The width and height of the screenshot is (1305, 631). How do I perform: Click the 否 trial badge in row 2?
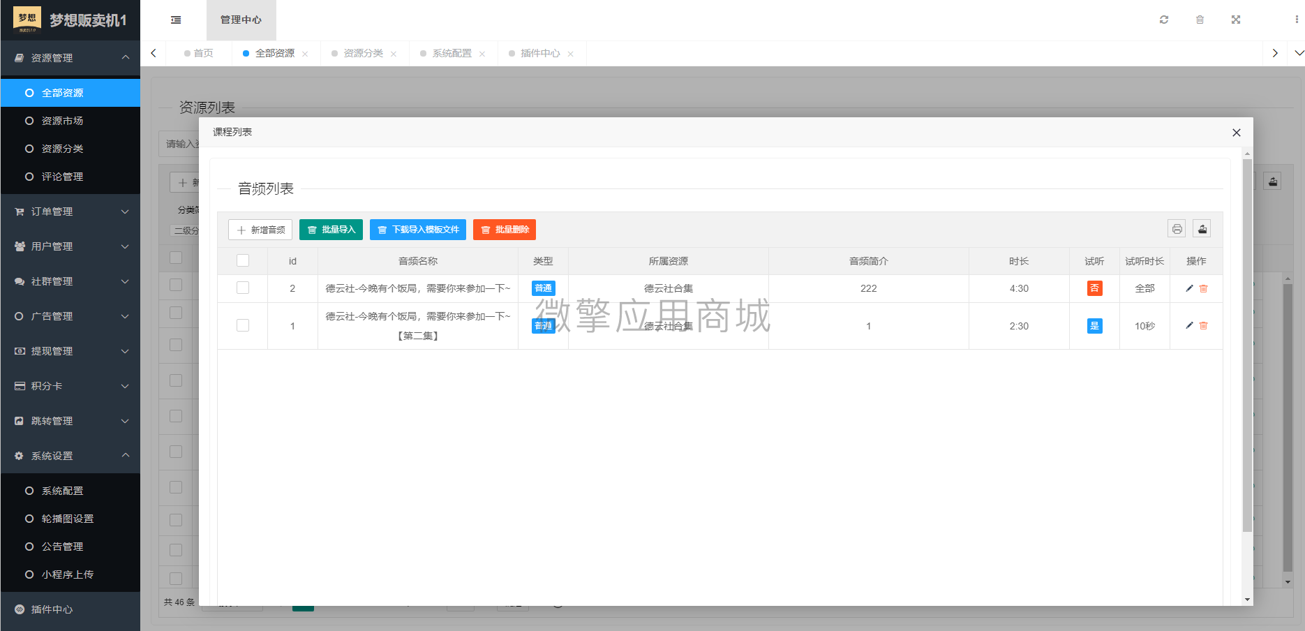[1094, 288]
